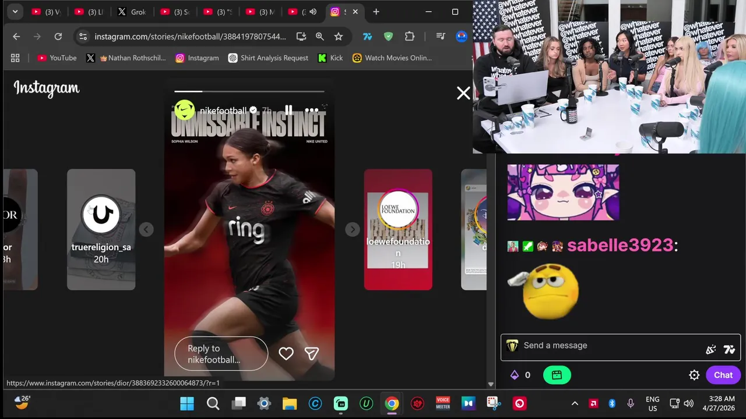Image resolution: width=746 pixels, height=419 pixels.
Task: Open the Chrome extensions puzzle icon
Action: pos(410,36)
